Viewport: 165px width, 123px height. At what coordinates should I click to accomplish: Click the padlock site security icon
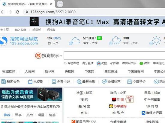[x=27, y=12]
